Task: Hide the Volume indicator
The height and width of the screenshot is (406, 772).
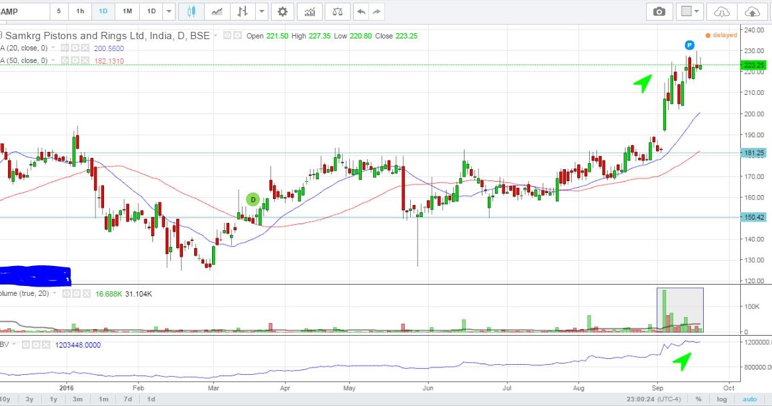Action: click(x=66, y=294)
